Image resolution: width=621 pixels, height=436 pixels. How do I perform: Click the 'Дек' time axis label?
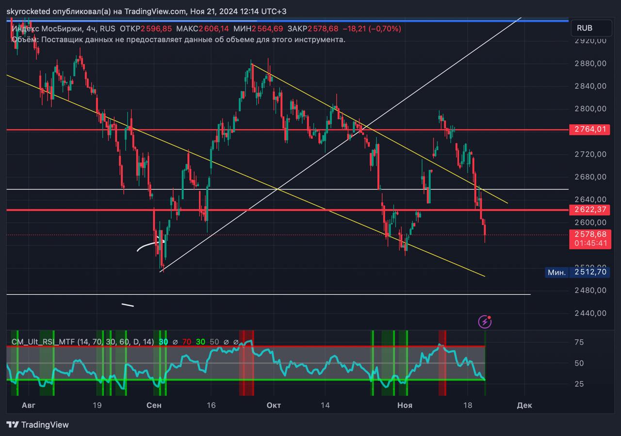(524, 405)
